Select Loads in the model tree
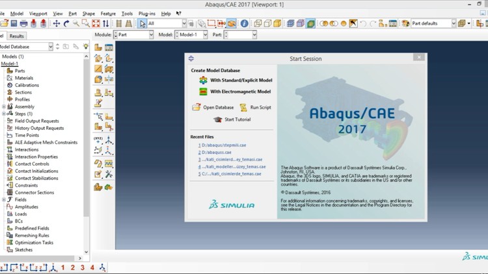 click(21, 214)
